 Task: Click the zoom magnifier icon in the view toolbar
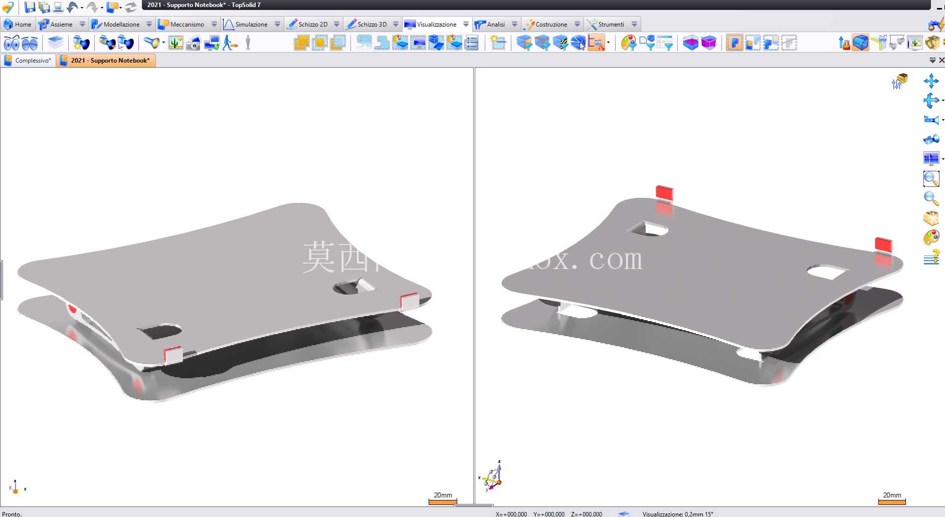pyautogui.click(x=931, y=198)
